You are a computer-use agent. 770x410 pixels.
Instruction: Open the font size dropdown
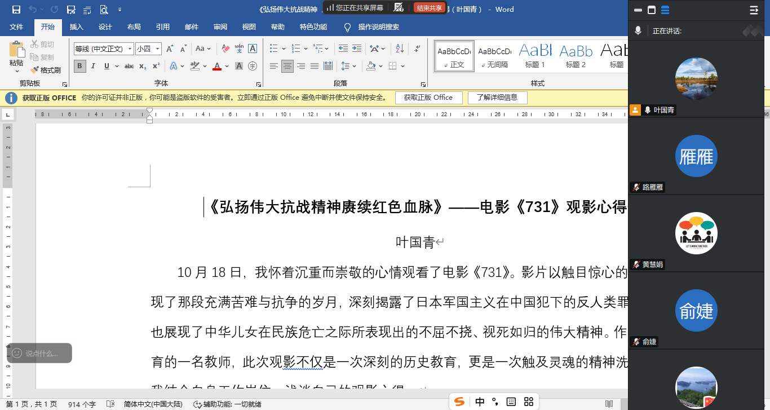coord(158,49)
